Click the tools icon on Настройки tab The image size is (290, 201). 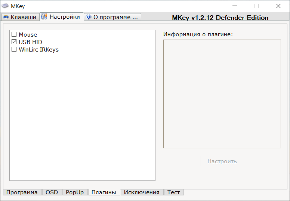(44, 17)
